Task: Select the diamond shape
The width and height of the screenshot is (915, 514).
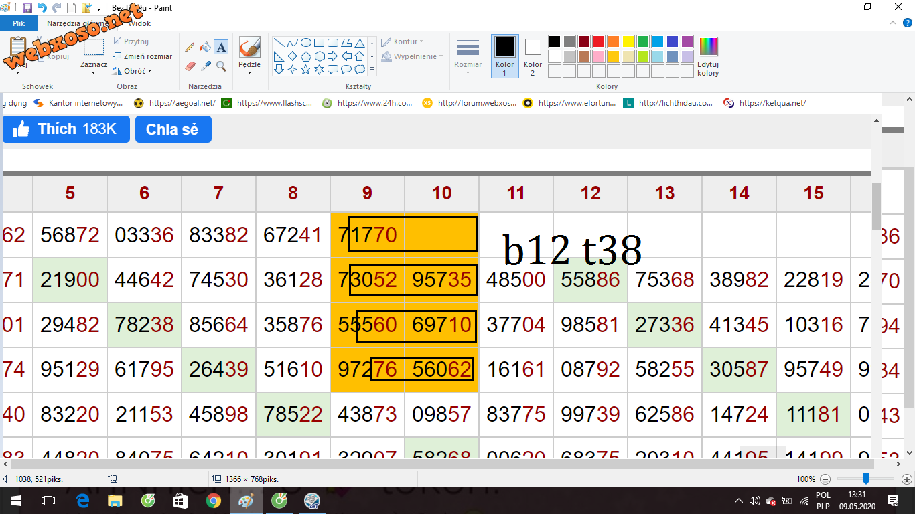Action: click(x=293, y=56)
